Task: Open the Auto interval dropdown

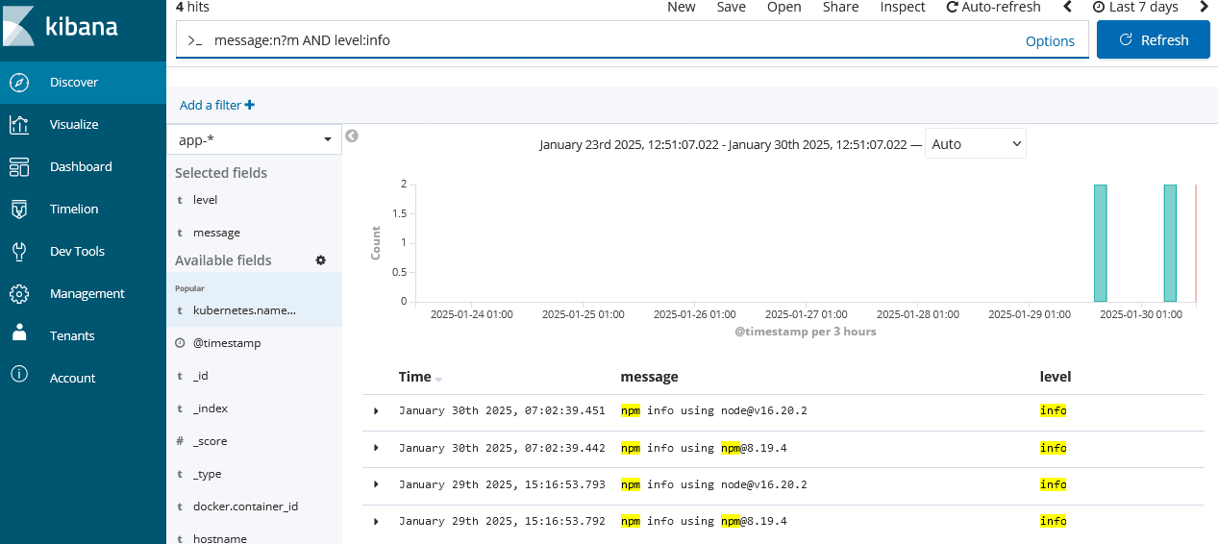Action: point(975,144)
